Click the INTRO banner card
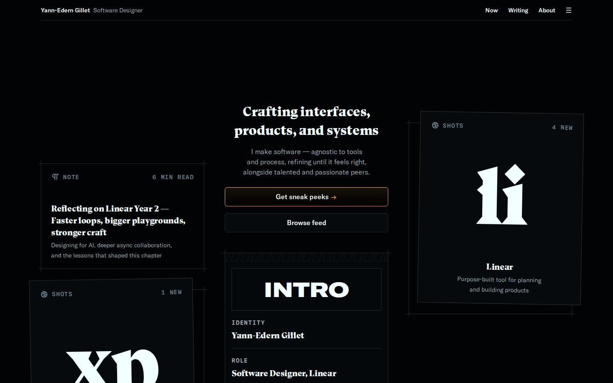613x383 pixels. pyautogui.click(x=306, y=289)
